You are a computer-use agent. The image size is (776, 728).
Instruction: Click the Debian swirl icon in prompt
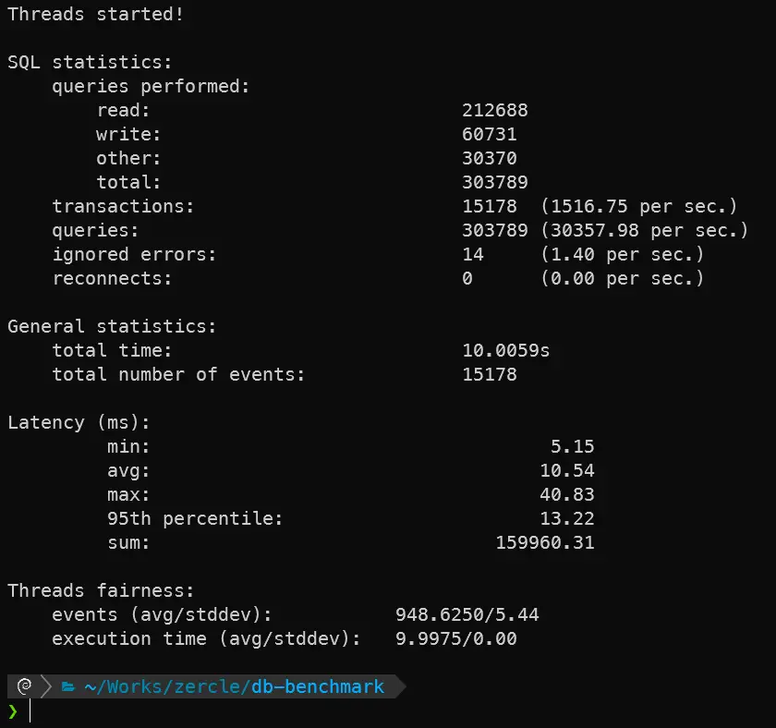click(24, 686)
